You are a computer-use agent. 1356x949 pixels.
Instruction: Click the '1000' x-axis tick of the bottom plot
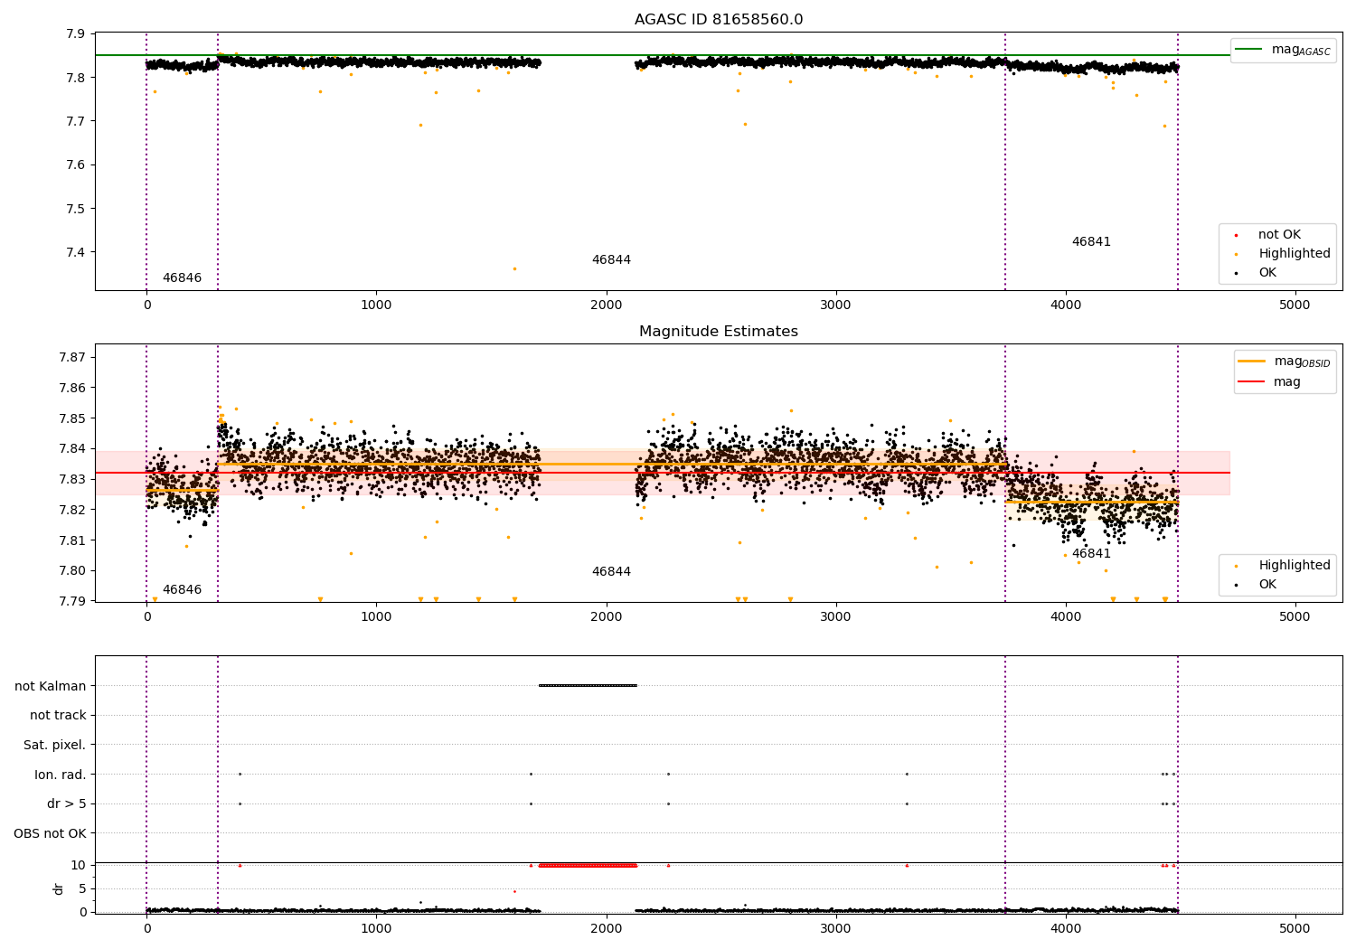tap(376, 928)
